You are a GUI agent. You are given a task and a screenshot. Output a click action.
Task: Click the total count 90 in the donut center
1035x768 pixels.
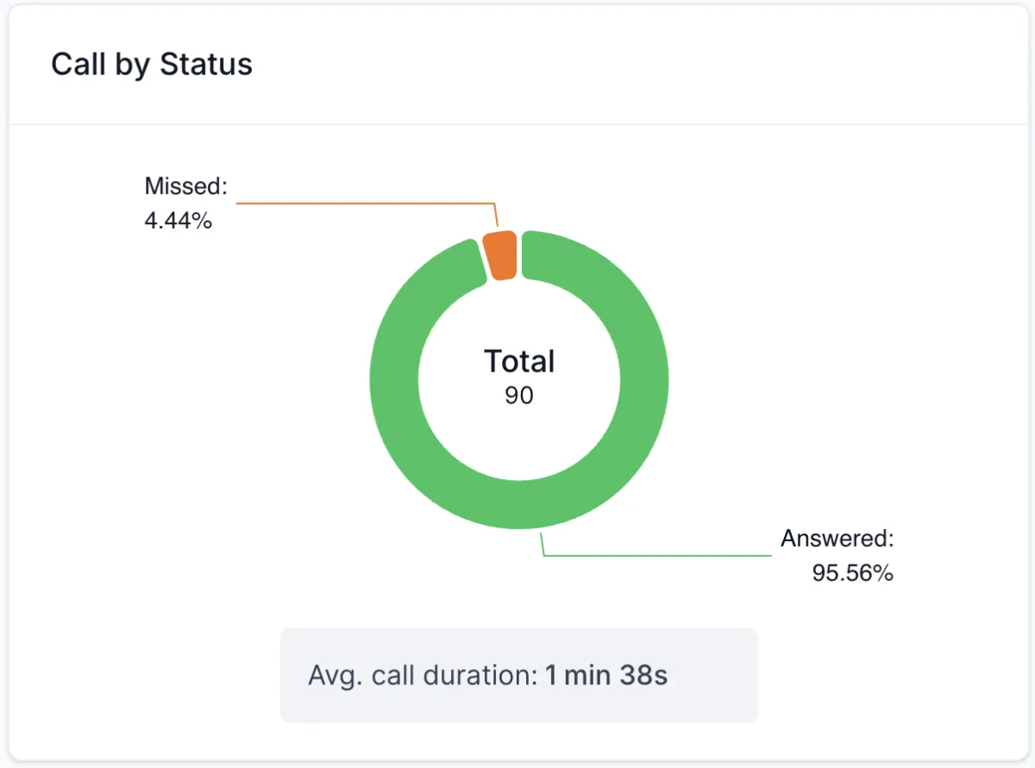click(519, 396)
